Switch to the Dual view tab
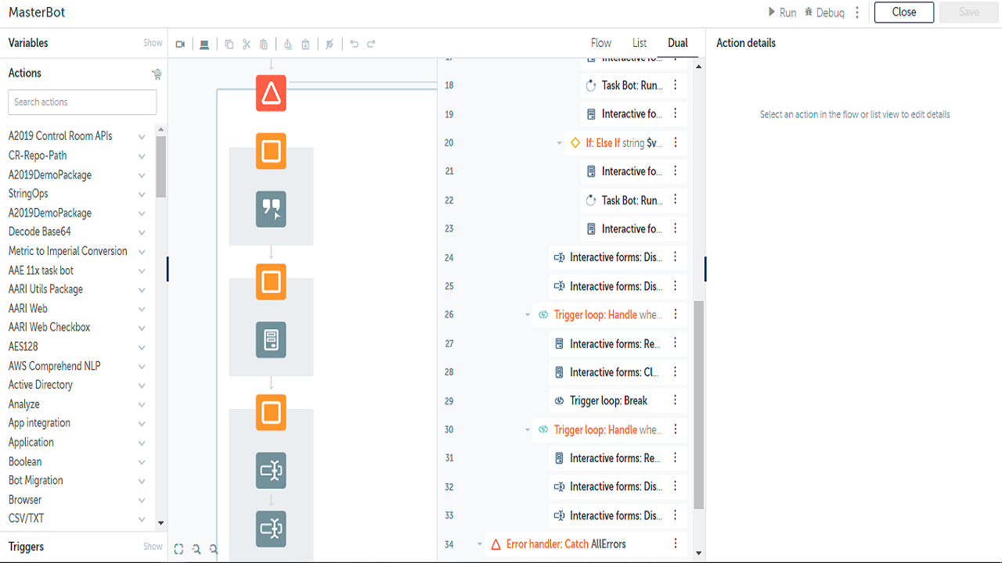This screenshot has width=1002, height=563. point(678,43)
